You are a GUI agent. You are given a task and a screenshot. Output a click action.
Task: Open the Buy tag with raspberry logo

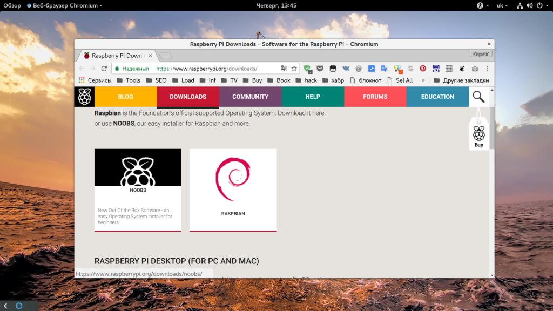pyautogui.click(x=479, y=134)
